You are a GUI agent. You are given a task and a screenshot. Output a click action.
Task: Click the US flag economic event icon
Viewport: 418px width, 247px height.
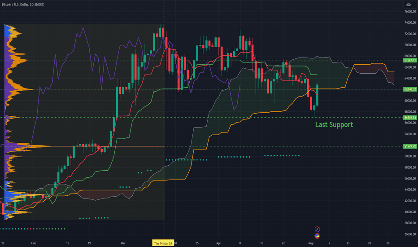[x=317, y=236]
